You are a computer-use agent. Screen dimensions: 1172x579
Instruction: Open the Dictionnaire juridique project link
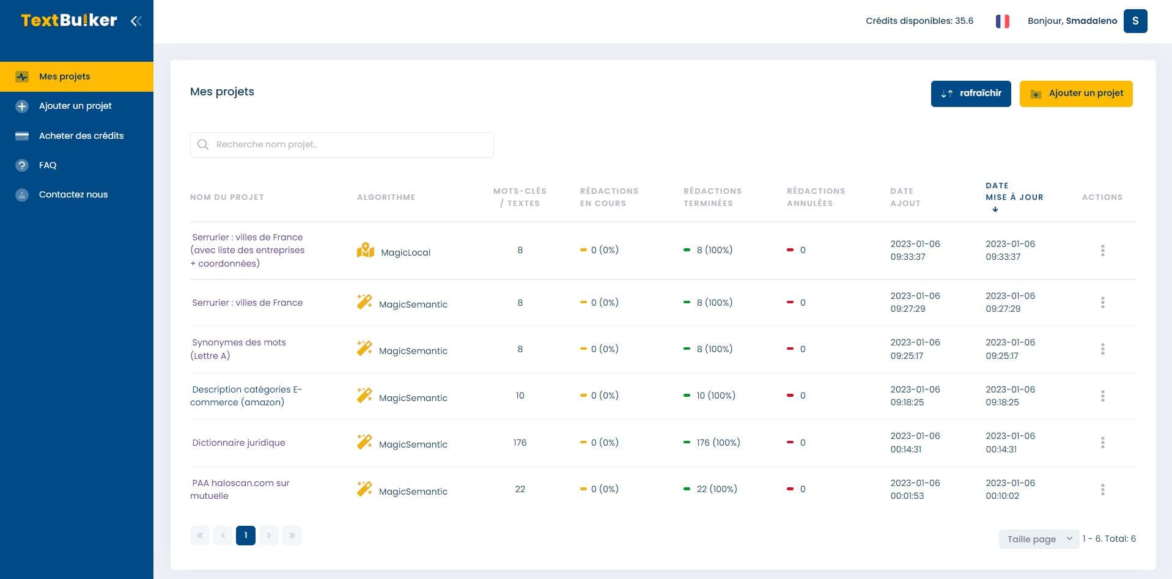(x=238, y=443)
